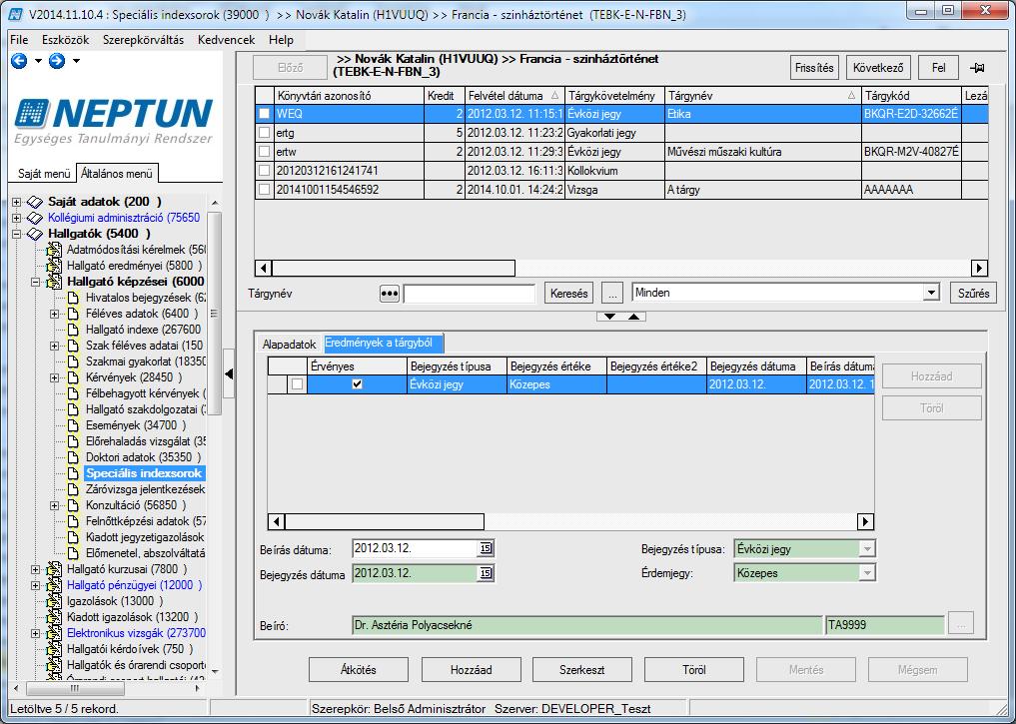
Task: Open the forward arrow history dropdown
Action: click(77, 61)
